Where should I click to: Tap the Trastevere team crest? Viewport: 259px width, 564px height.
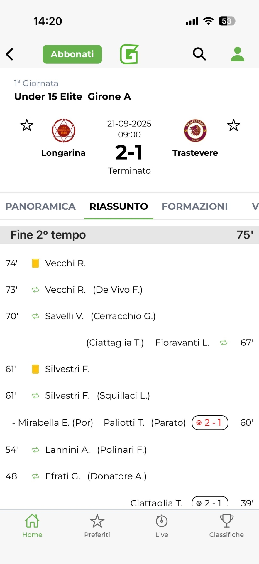(x=195, y=131)
